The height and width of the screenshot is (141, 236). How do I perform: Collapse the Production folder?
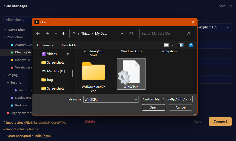4,37
